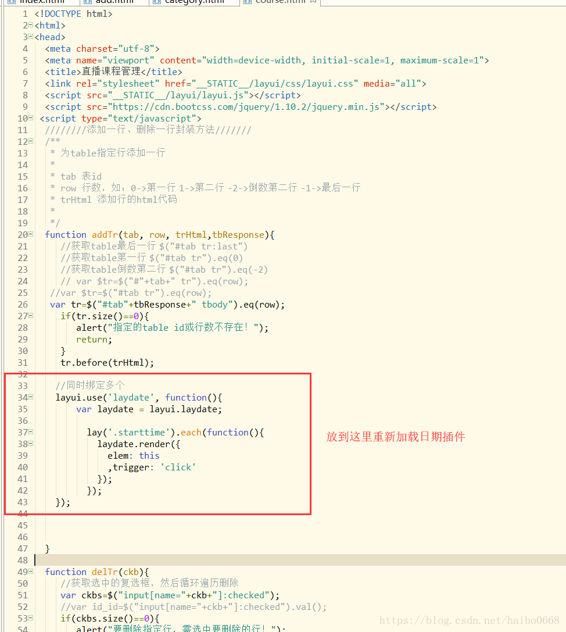Click the comment '为table指定行添加一行'
This screenshot has height=632, width=566.
[x=113, y=153]
